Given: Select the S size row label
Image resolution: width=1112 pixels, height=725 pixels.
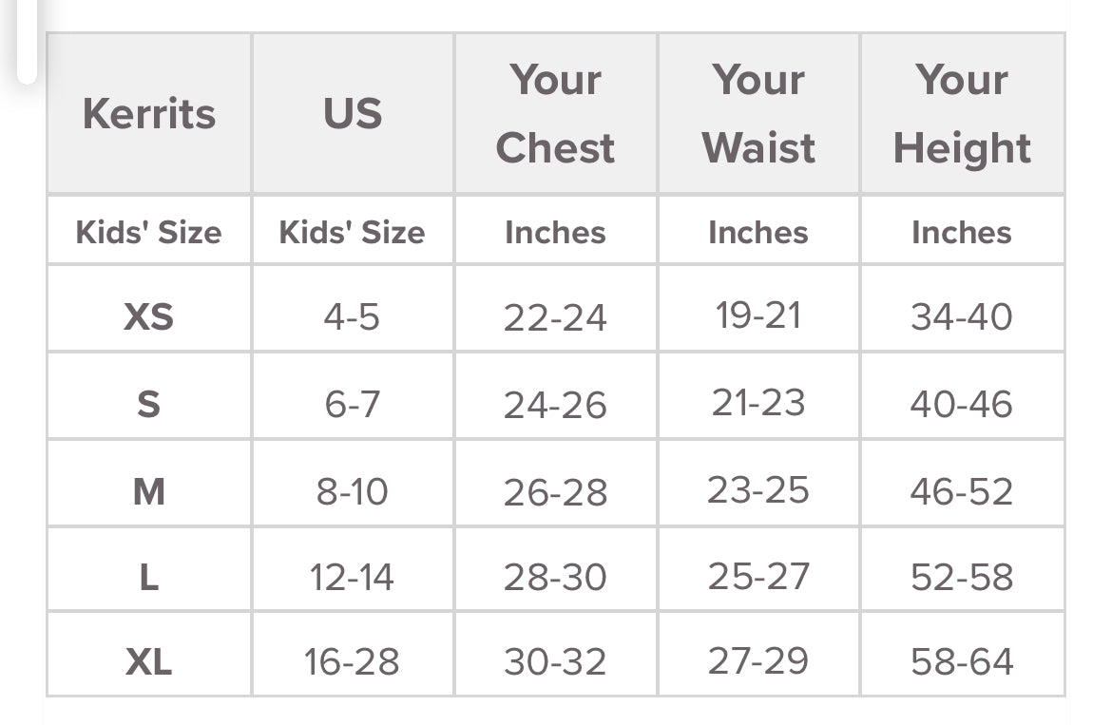Looking at the screenshot, I should click(149, 404).
